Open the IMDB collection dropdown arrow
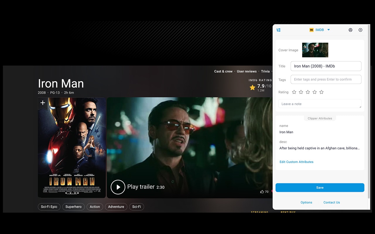This screenshot has height=234, width=375. 328,30
